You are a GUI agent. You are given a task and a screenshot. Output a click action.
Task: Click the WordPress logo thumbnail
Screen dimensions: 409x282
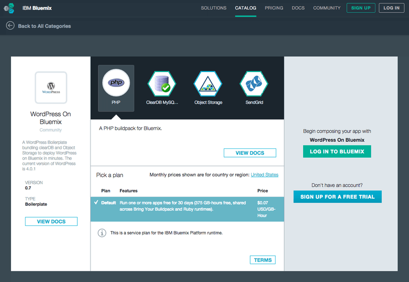[x=51, y=88]
